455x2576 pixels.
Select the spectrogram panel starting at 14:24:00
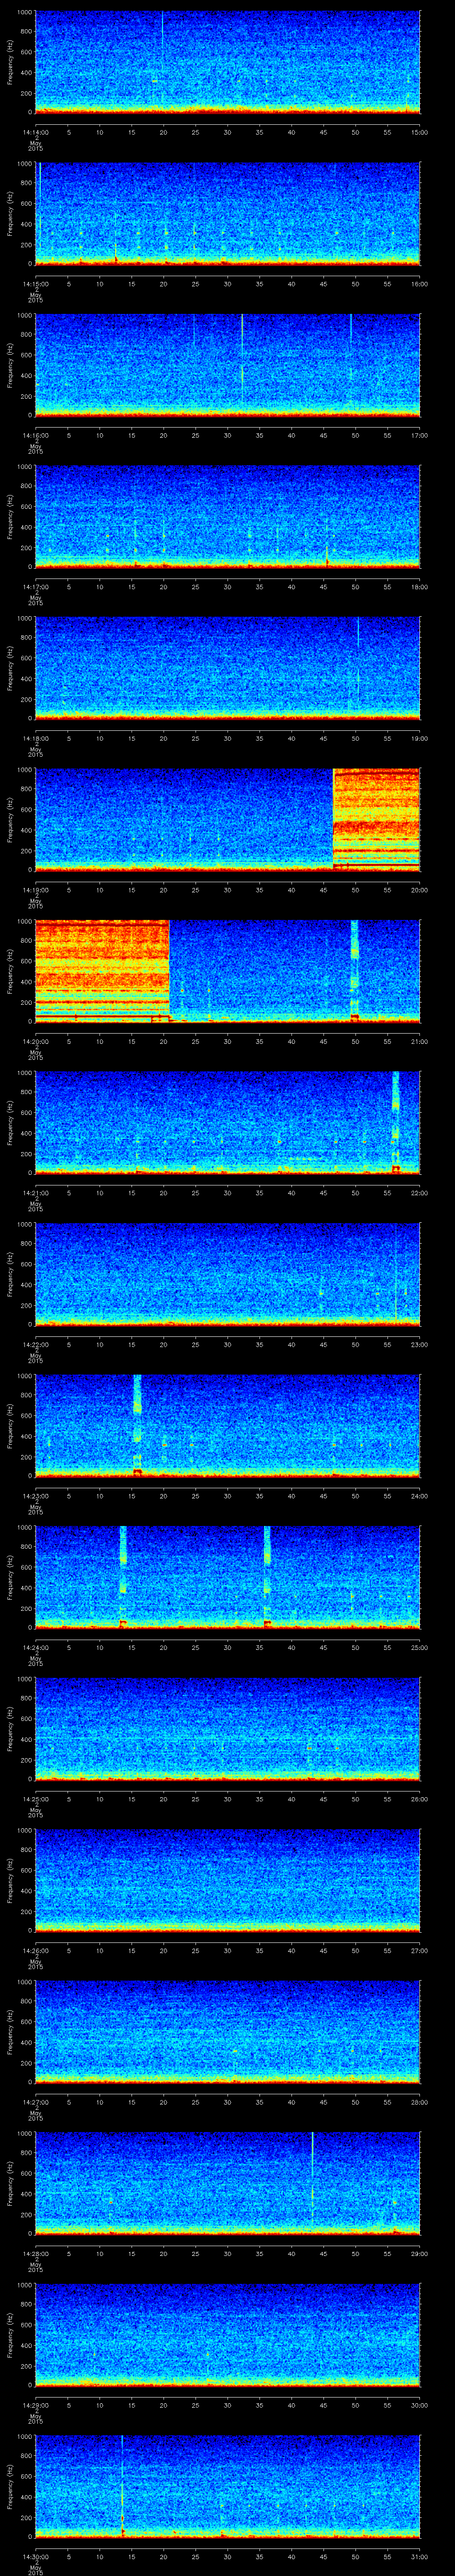[x=227, y=1577]
